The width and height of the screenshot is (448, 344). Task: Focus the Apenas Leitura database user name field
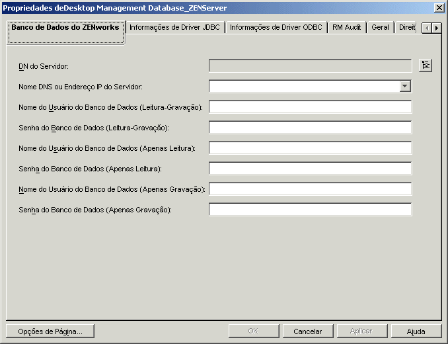pyautogui.click(x=311, y=148)
